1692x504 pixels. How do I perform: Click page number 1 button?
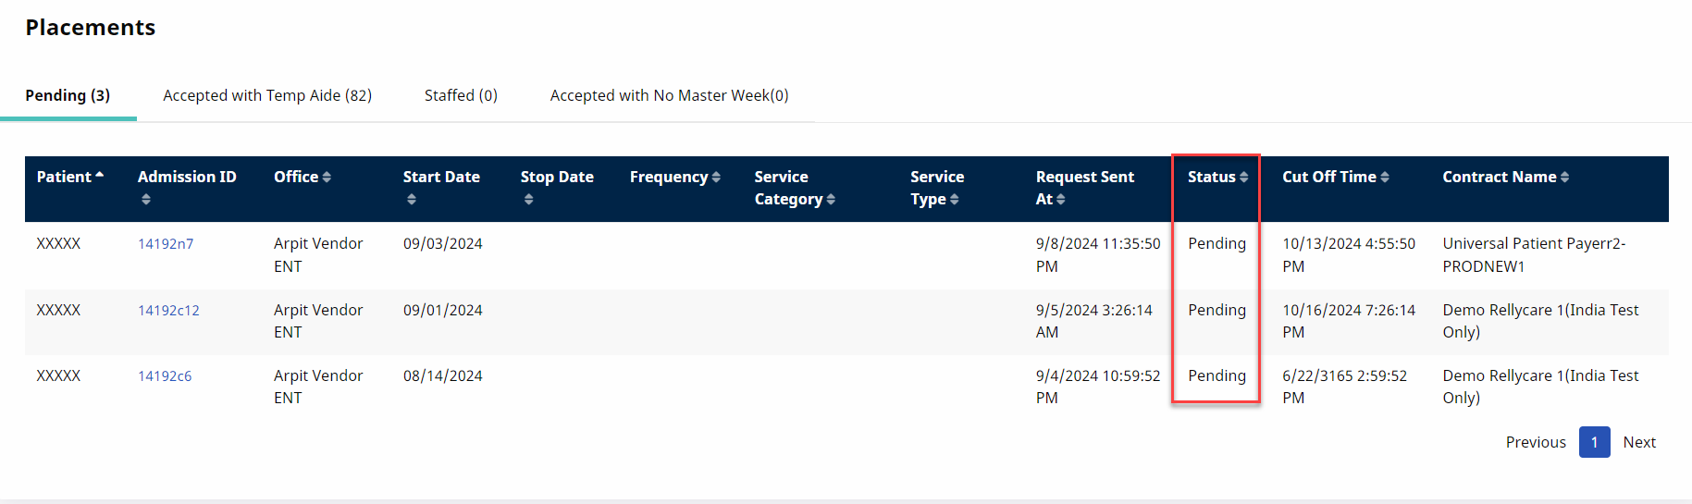pyautogui.click(x=1594, y=442)
